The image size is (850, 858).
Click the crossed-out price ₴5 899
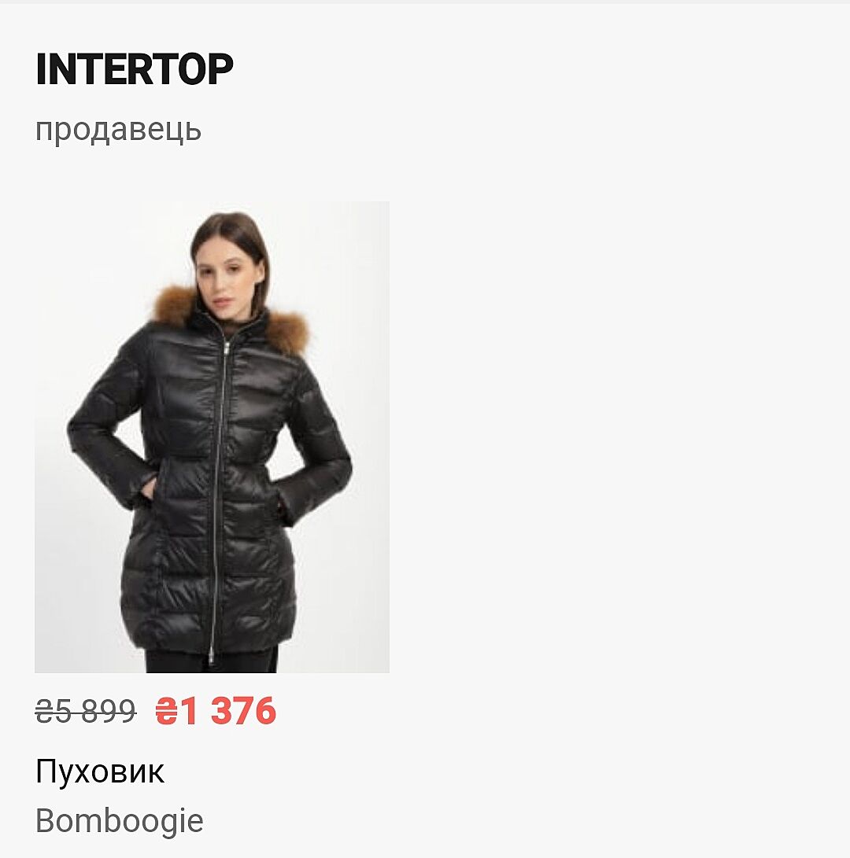pos(86,712)
